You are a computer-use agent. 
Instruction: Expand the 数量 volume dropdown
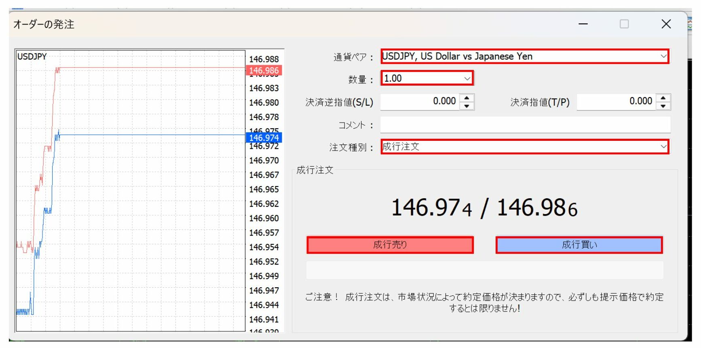tap(467, 79)
